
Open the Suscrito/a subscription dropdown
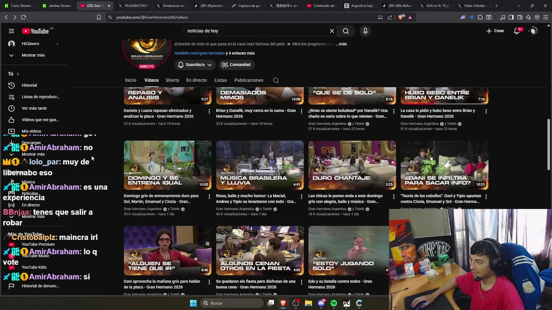coord(195,65)
